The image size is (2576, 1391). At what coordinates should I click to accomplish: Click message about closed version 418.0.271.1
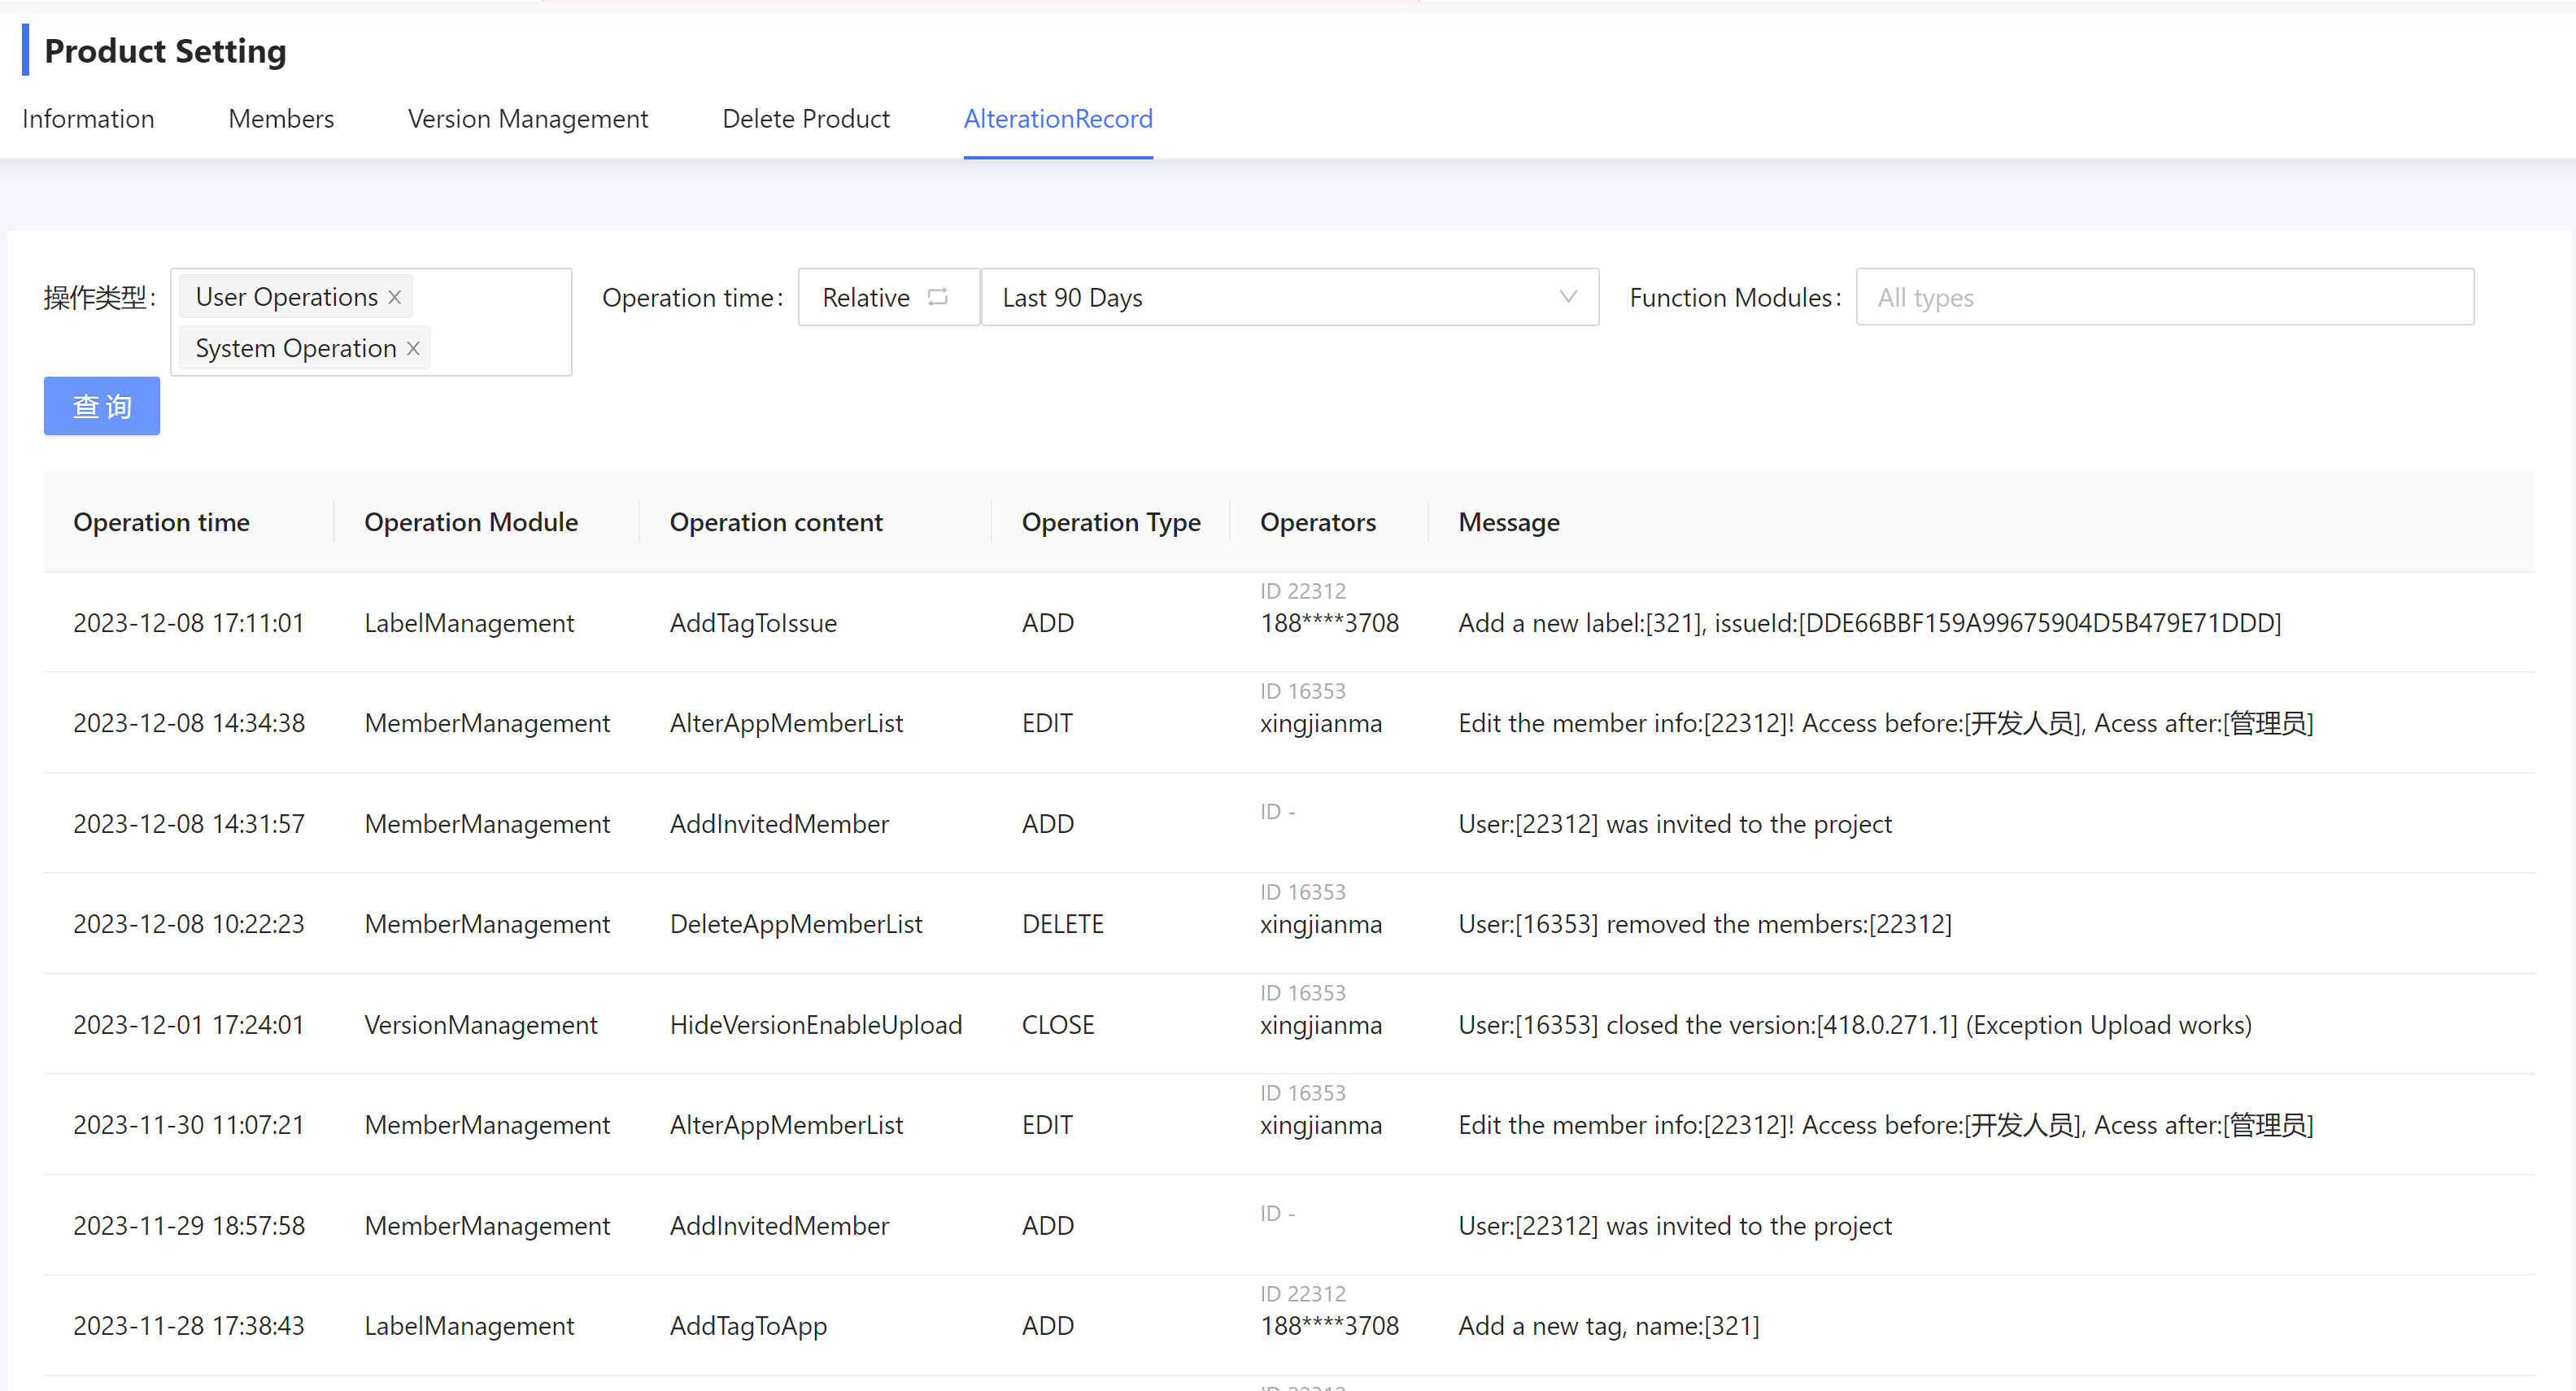coord(1855,1025)
